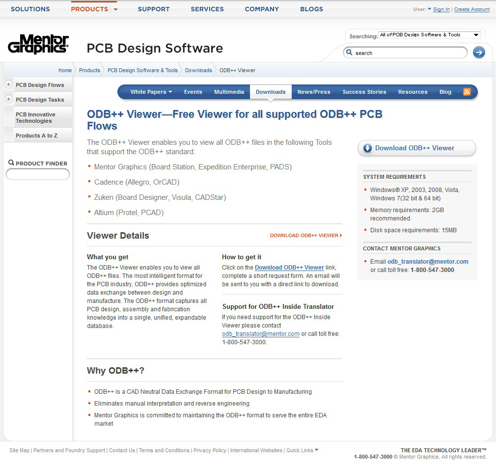The width and height of the screenshot is (496, 464).
Task: Open the Resources tab
Action: (x=413, y=92)
